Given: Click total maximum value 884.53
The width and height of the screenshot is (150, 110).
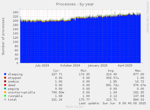Looking at the screenshot, I should [x=139, y=100].
